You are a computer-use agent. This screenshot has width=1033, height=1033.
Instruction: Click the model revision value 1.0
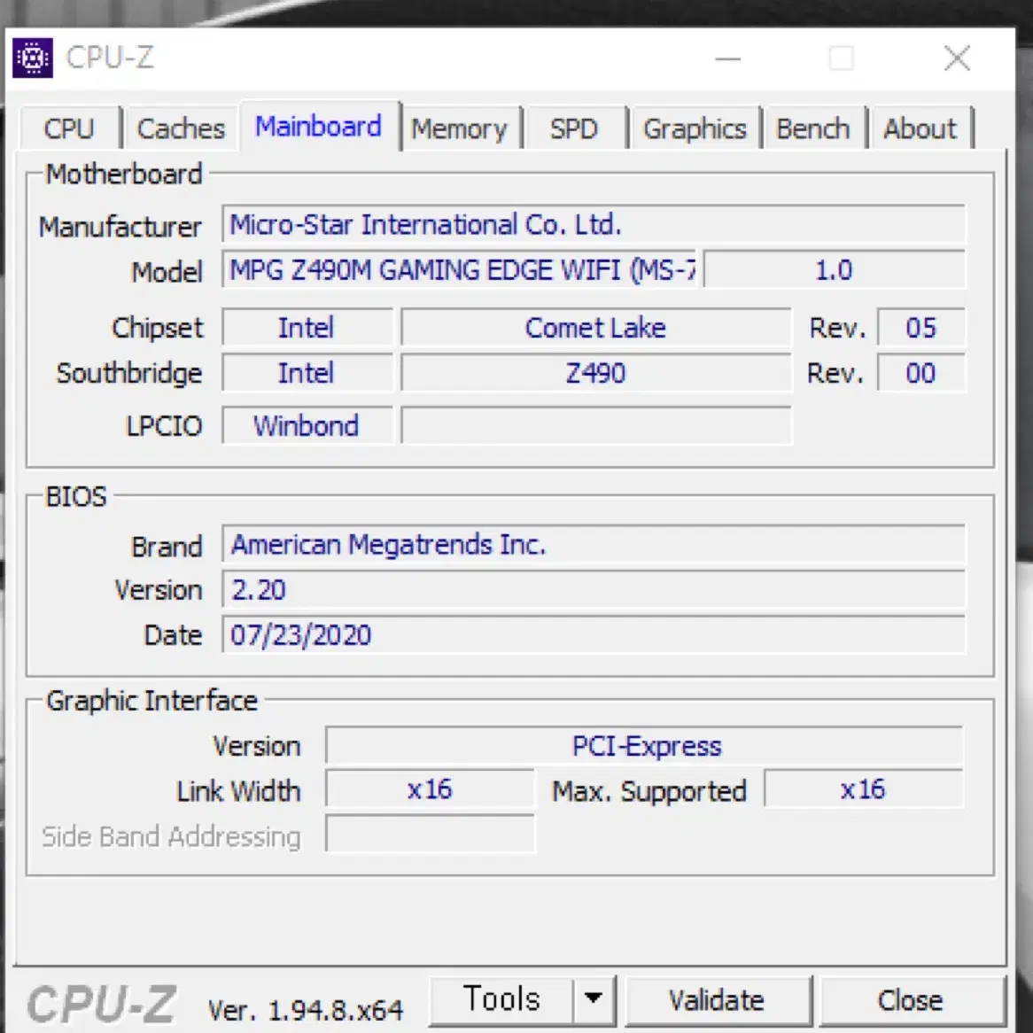click(x=835, y=269)
